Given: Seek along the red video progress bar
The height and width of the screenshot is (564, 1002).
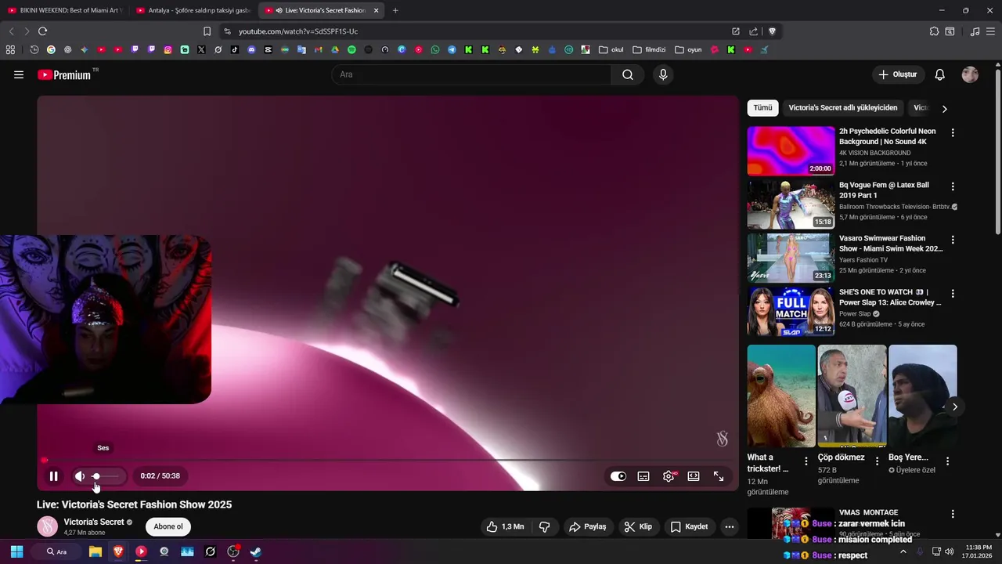Looking at the screenshot, I should (x=387, y=460).
